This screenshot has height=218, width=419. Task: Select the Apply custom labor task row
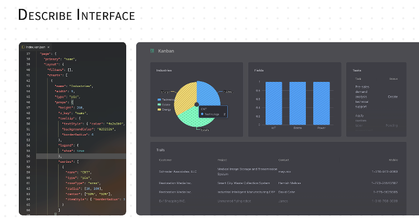[376, 123]
